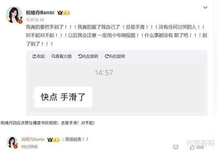
Task: Like the comment with thumbs-up icon
Action: [192, 147]
